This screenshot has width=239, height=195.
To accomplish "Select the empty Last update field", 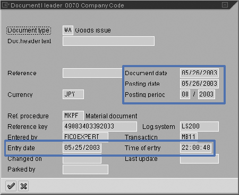I will (x=199, y=159).
